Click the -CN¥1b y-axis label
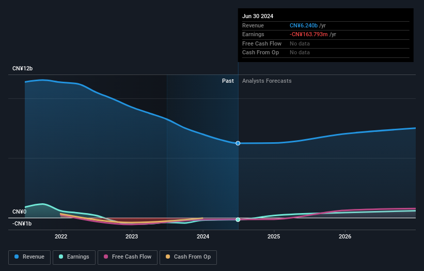 22,223
